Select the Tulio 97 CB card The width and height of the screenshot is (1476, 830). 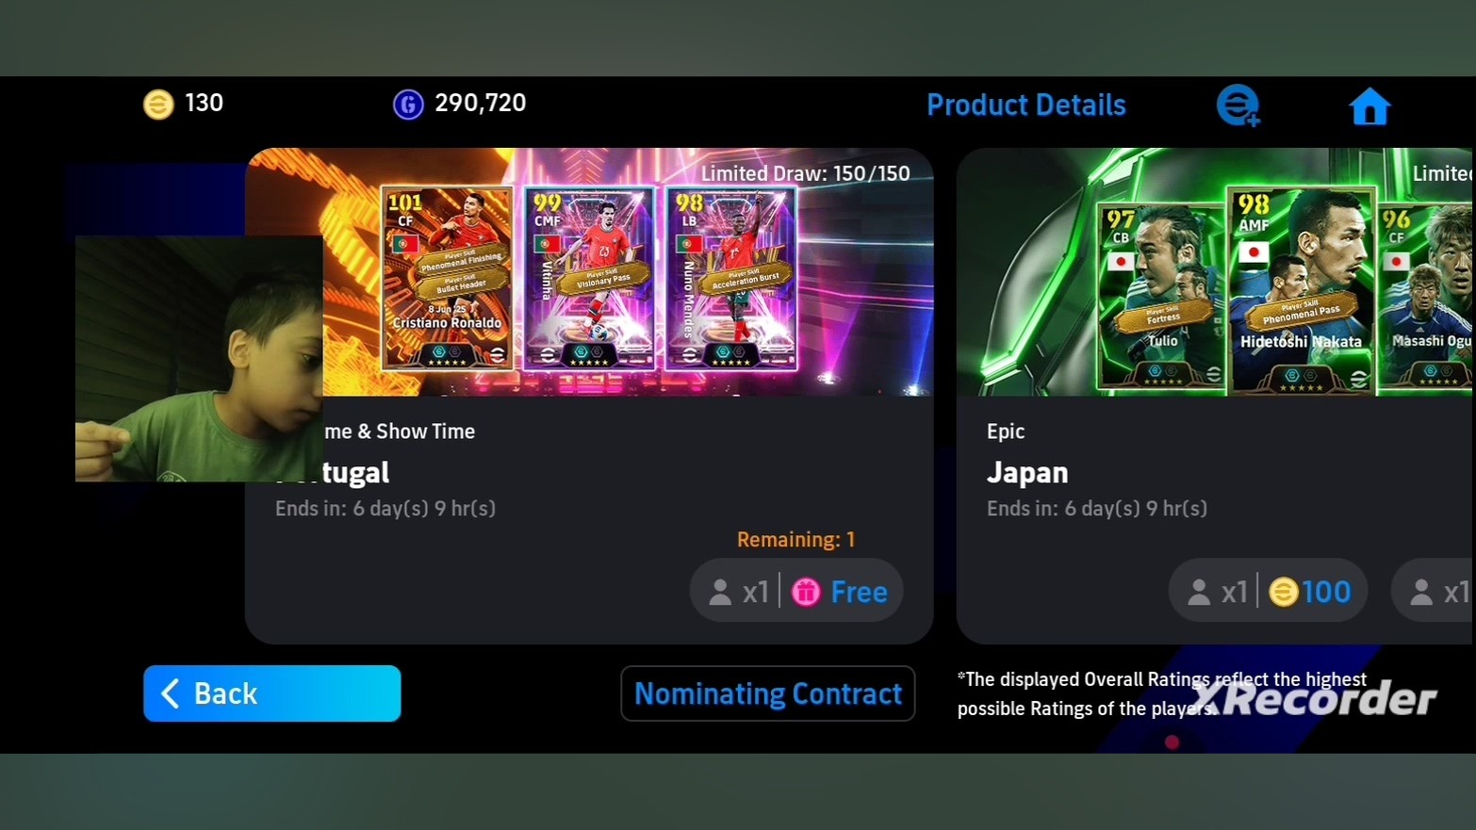1162,297
